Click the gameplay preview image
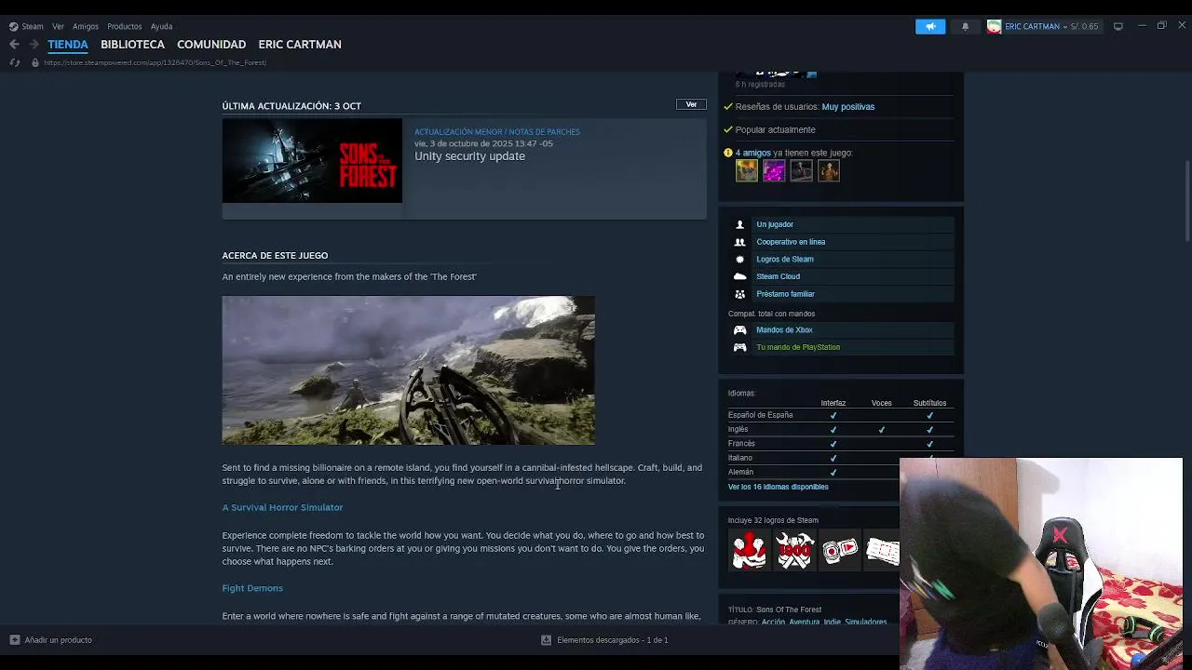This screenshot has width=1192, height=670. (x=408, y=370)
